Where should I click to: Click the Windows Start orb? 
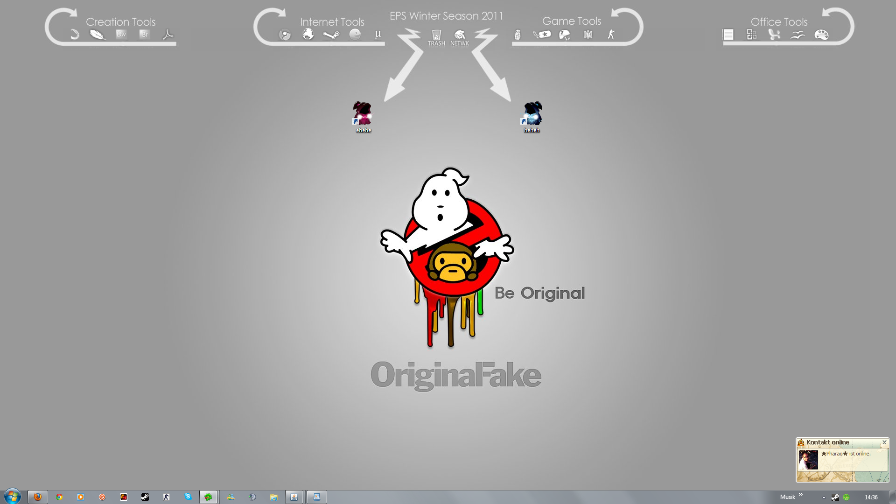[x=12, y=497]
